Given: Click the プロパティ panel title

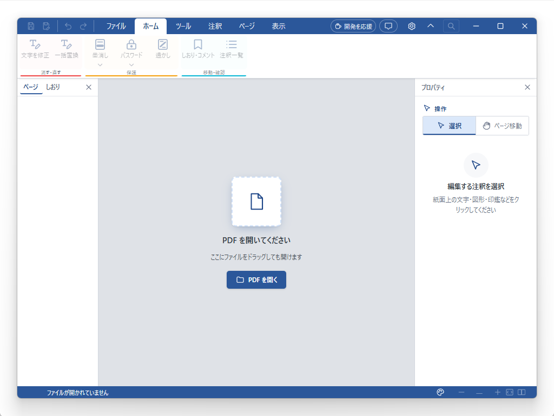Looking at the screenshot, I should pyautogui.click(x=433, y=87).
